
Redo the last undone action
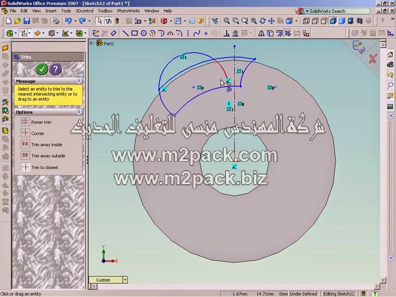(82, 21)
